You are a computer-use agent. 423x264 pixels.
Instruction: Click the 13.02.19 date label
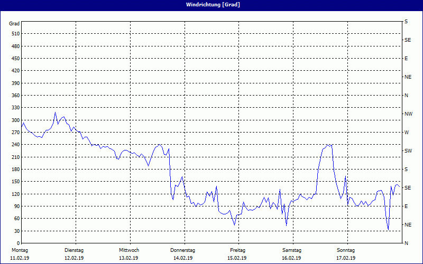pos(129,258)
